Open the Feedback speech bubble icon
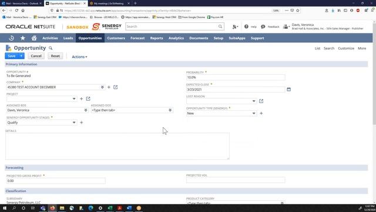Screen dimensions: 376x212 [x=263, y=26]
